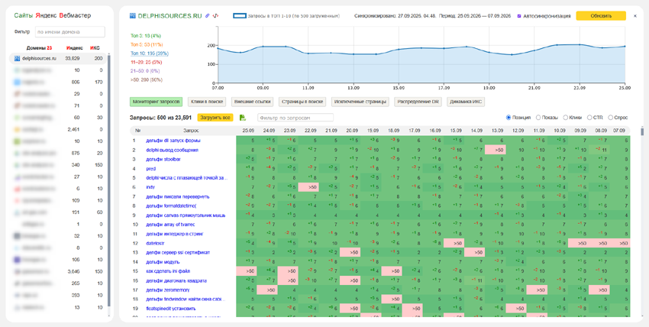Click the red code icon near site title
Viewport: 649px width, 327px height.
coord(215,16)
